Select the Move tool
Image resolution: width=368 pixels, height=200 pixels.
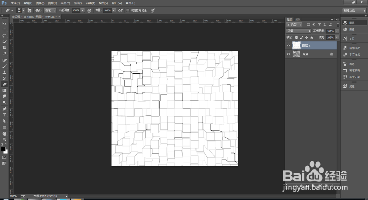[4, 24]
